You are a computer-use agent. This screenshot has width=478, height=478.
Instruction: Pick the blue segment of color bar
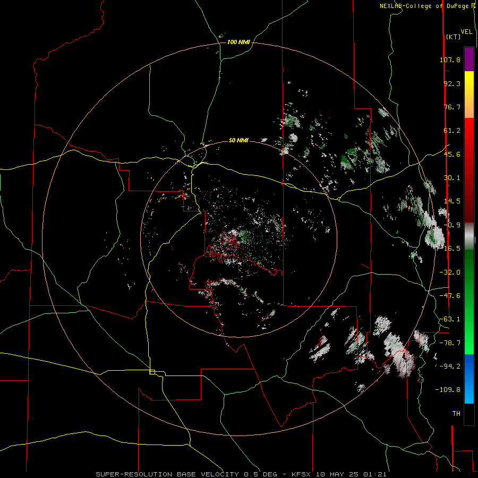[x=469, y=379]
